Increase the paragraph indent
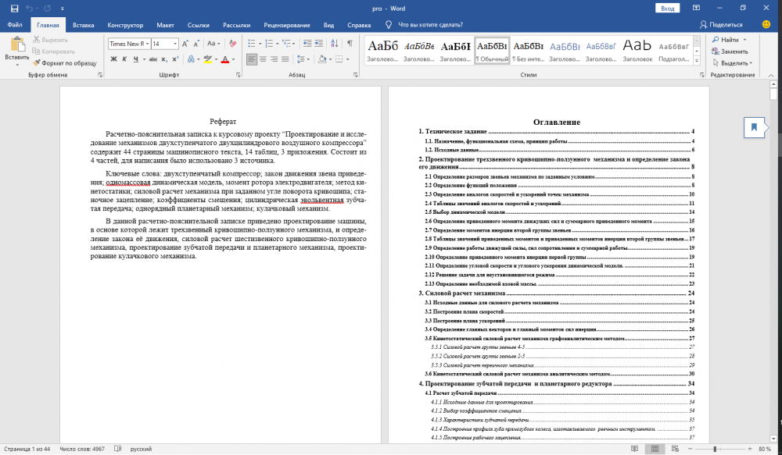The width and height of the screenshot is (782, 455). [x=319, y=44]
